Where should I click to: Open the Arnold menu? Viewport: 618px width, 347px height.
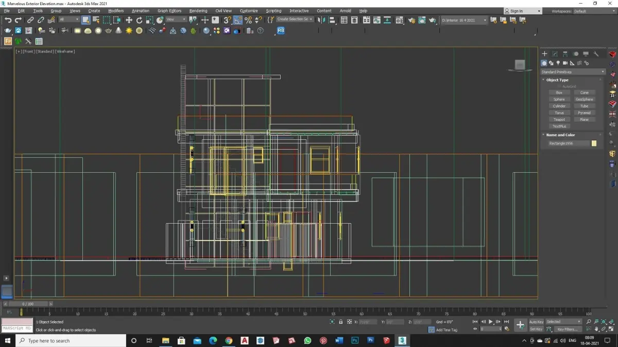point(346,11)
